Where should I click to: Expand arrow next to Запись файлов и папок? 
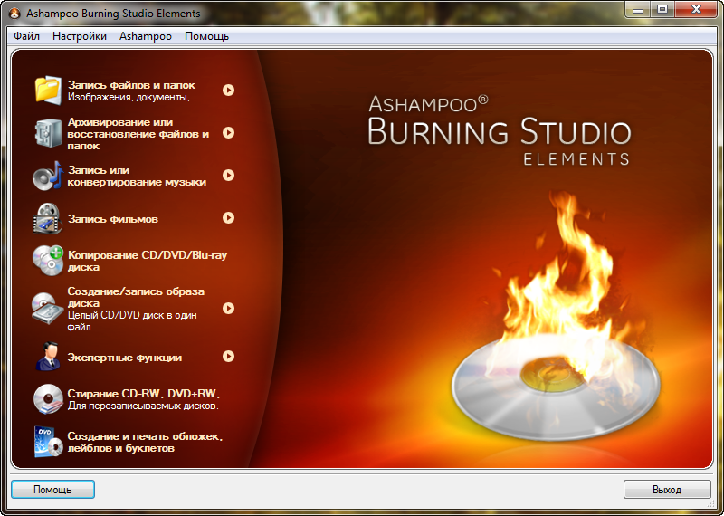(229, 91)
